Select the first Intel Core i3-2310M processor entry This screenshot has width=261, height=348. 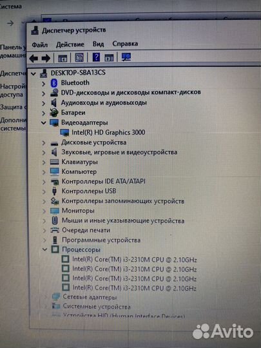point(135,260)
